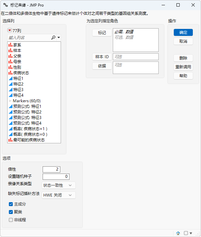The image size is (201, 237).
Task: Click the continuous icon beside 特征1
Action: click(x=10, y=79)
